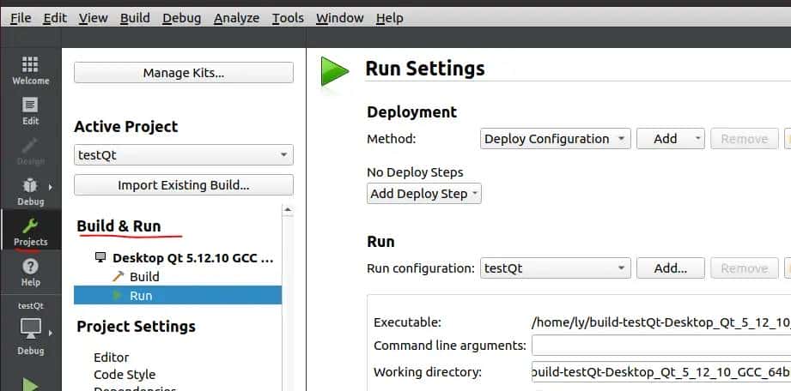Open Editor under Project Settings
The image size is (791, 391).
pyautogui.click(x=112, y=357)
